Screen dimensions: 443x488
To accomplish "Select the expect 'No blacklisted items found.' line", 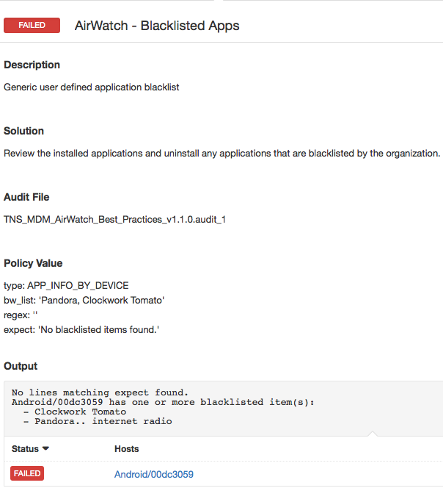I will 81,329.
